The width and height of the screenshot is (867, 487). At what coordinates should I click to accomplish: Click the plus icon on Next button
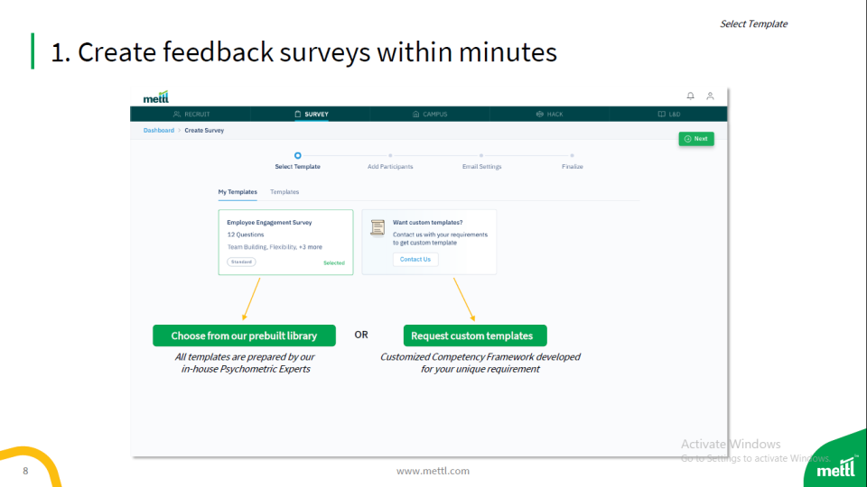tap(688, 139)
